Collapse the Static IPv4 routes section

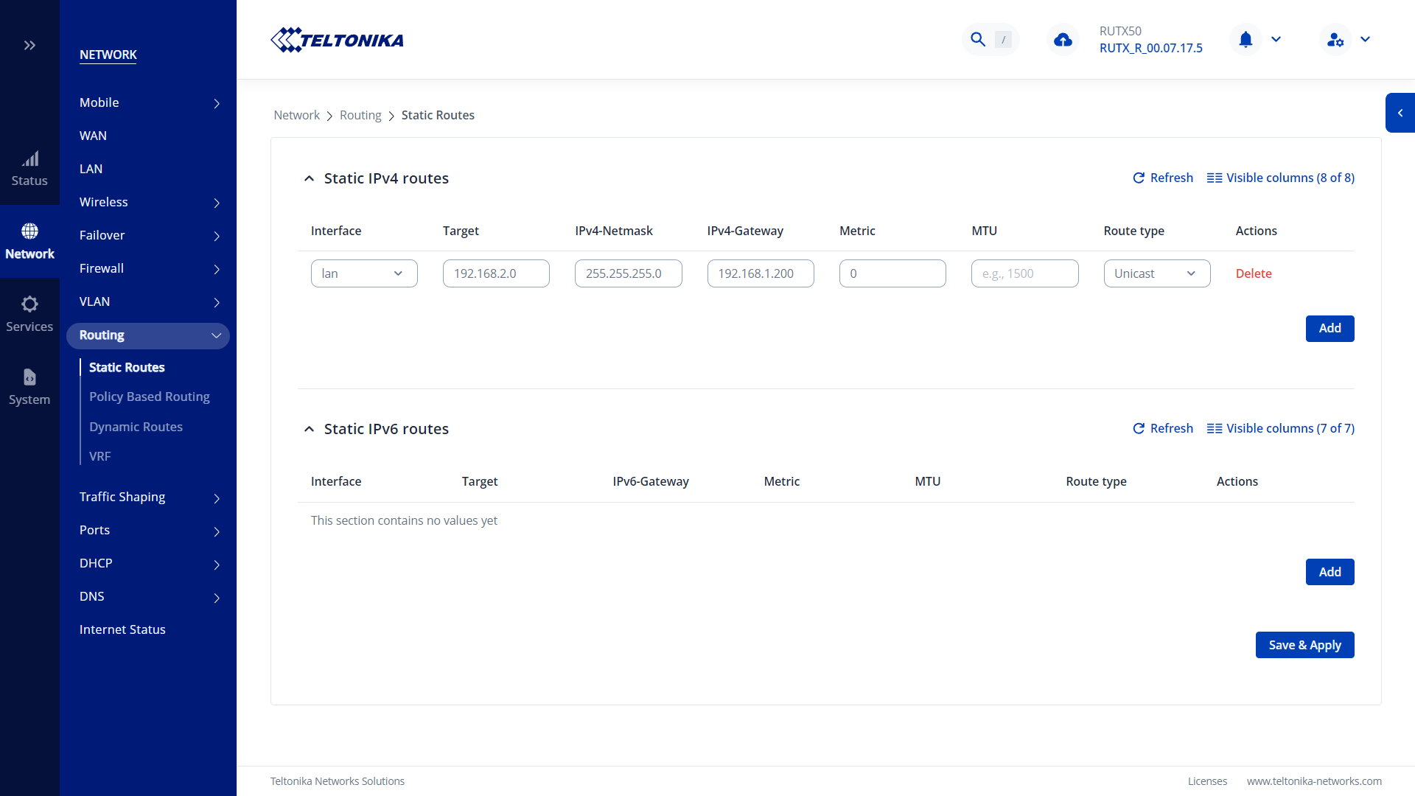pyautogui.click(x=309, y=179)
